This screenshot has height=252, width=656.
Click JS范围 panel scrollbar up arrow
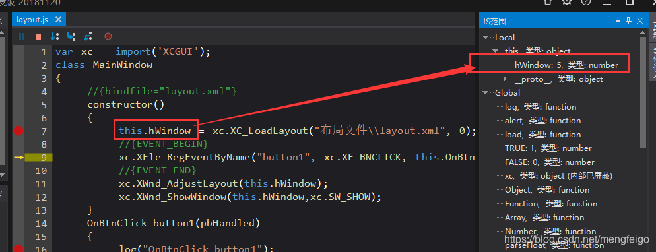(x=643, y=32)
